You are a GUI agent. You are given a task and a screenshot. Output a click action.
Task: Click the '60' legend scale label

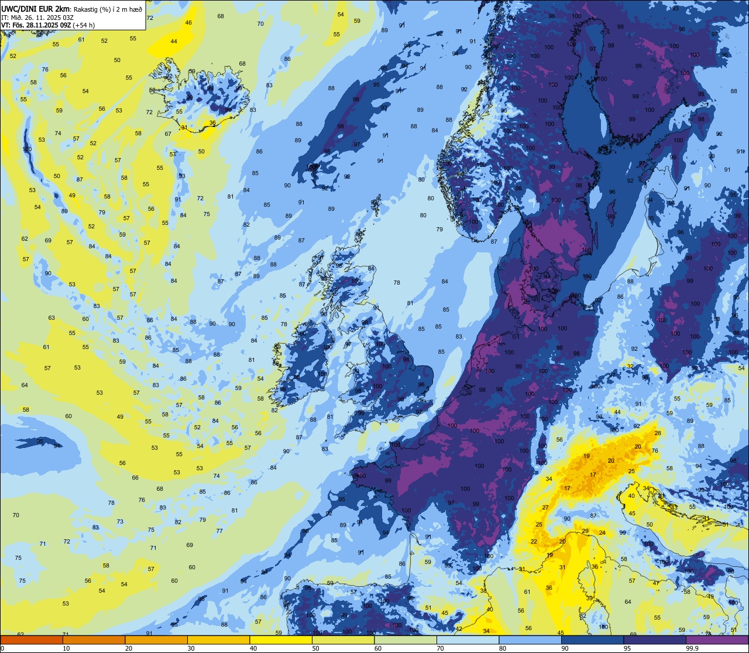point(378,648)
